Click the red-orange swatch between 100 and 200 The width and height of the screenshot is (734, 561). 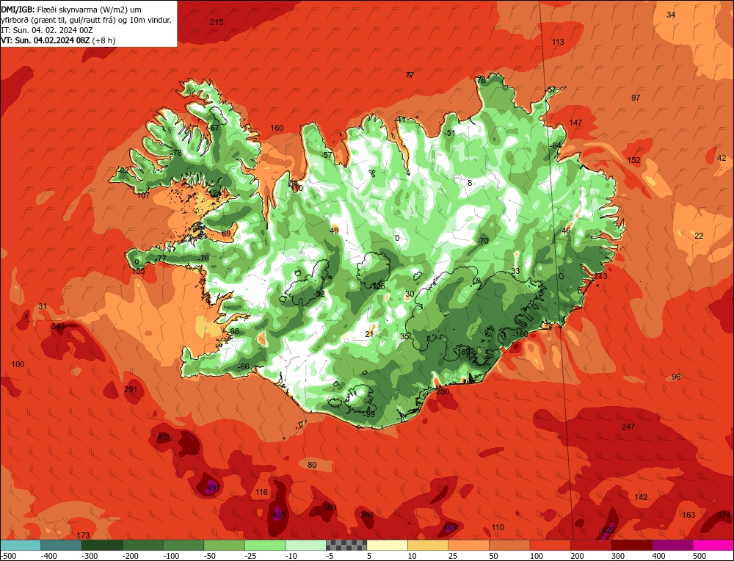550,545
